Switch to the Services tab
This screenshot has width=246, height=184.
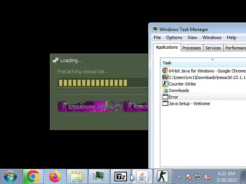(213, 48)
